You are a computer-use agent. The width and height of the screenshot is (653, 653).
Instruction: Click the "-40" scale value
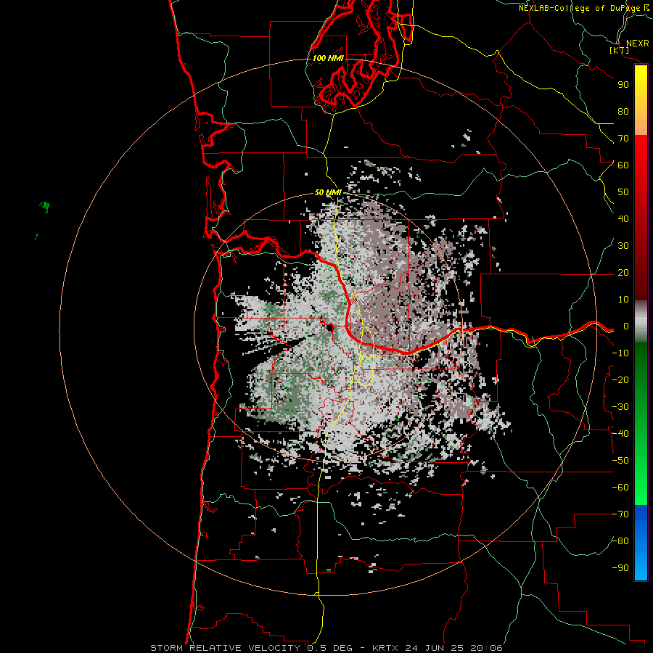(x=620, y=434)
